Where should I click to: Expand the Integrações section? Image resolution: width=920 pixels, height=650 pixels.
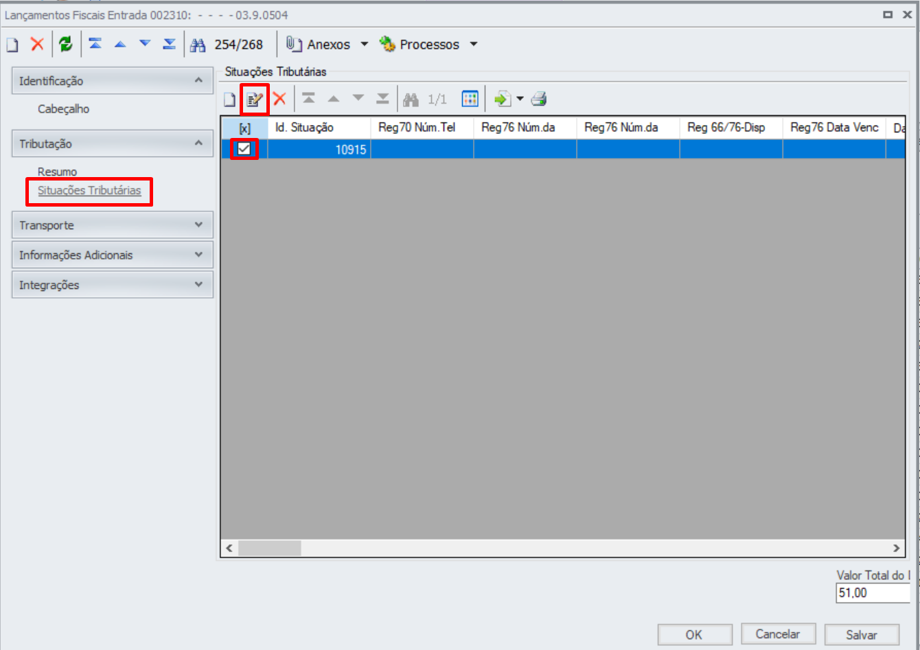coord(198,284)
